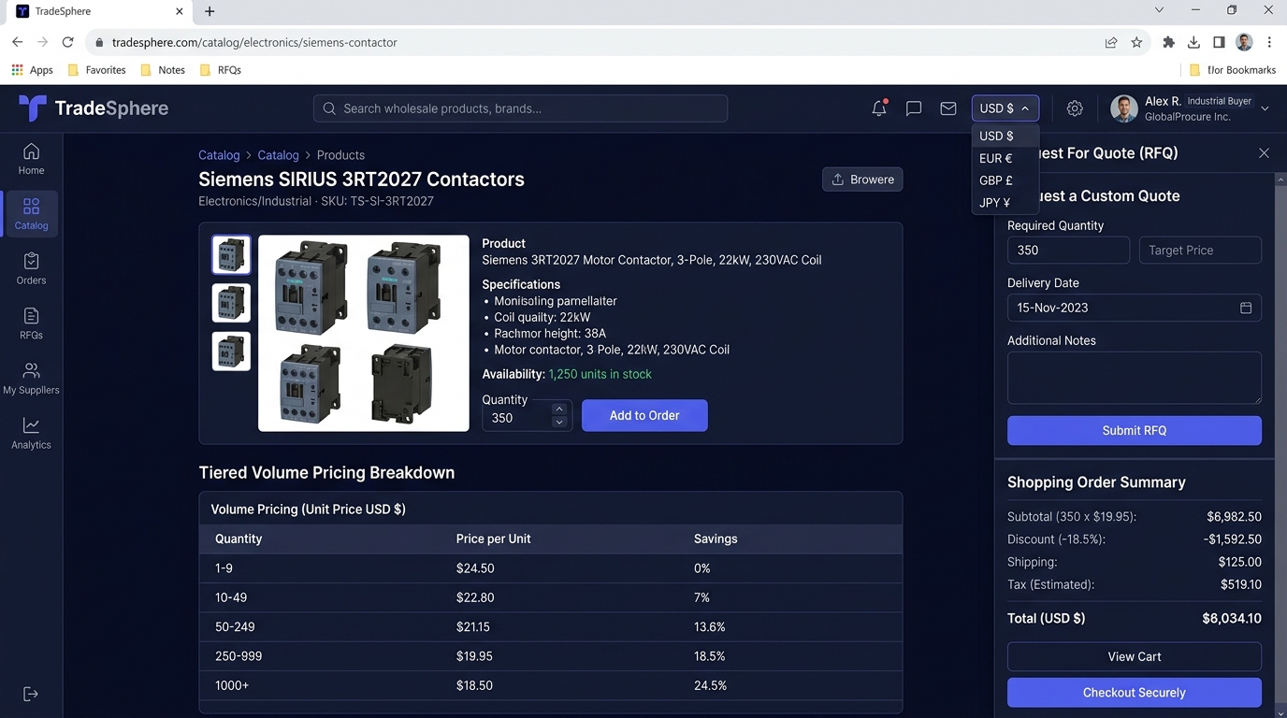Image resolution: width=1287 pixels, height=718 pixels.
Task: Close the TradeSphere browser tab
Action: (x=180, y=11)
